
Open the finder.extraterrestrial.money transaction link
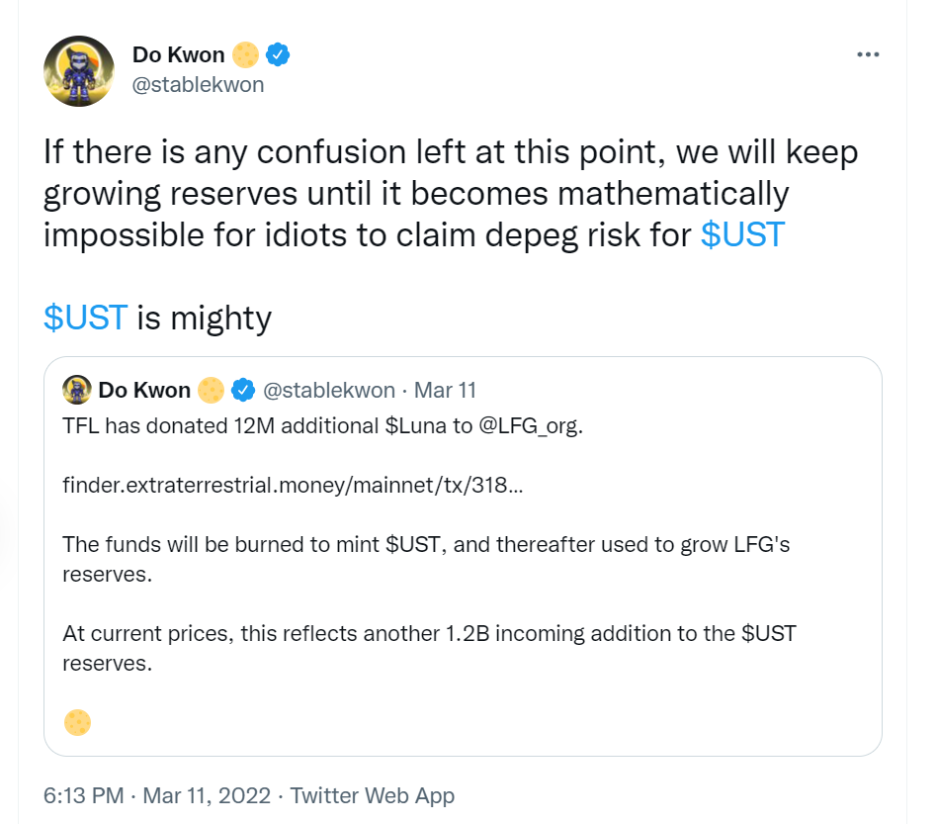pos(293,485)
